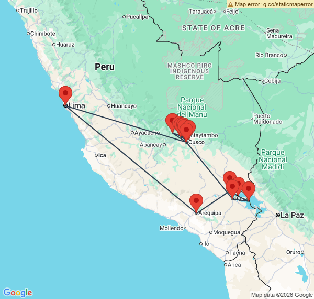
Task: Click the Mashco Piro Indigenous Reserve label
Action: [185, 71]
